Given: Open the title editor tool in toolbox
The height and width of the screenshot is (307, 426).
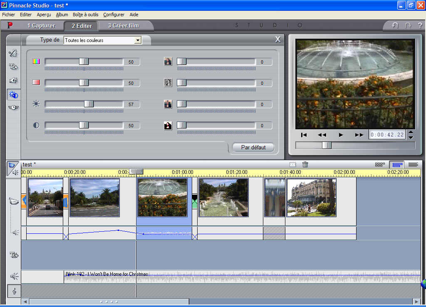Looking at the screenshot, I should 13,67.
